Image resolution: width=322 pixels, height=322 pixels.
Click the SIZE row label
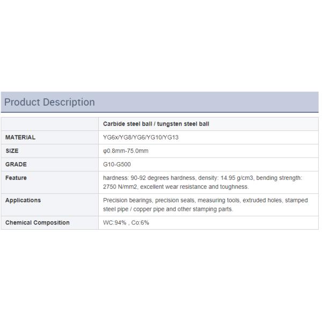click(12, 151)
